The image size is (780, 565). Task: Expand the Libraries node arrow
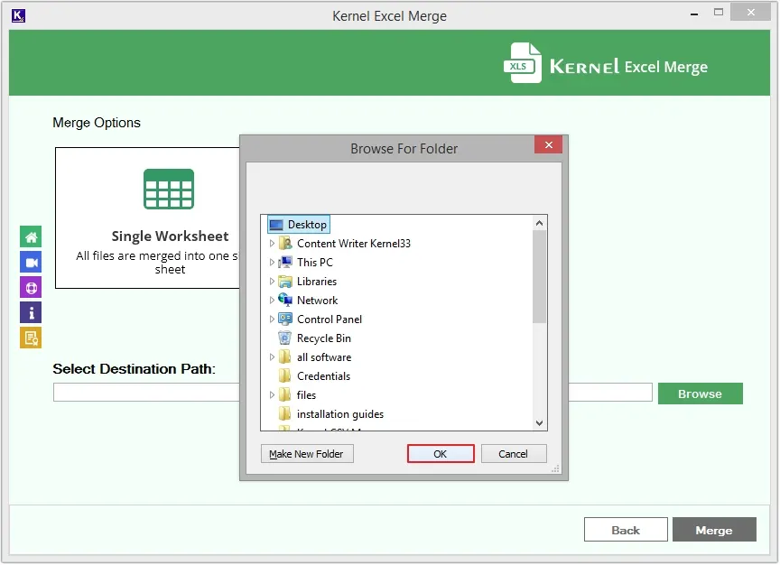(272, 282)
